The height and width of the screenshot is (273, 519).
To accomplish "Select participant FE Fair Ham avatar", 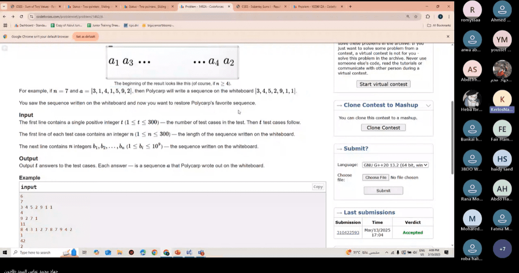I will click(x=502, y=129).
